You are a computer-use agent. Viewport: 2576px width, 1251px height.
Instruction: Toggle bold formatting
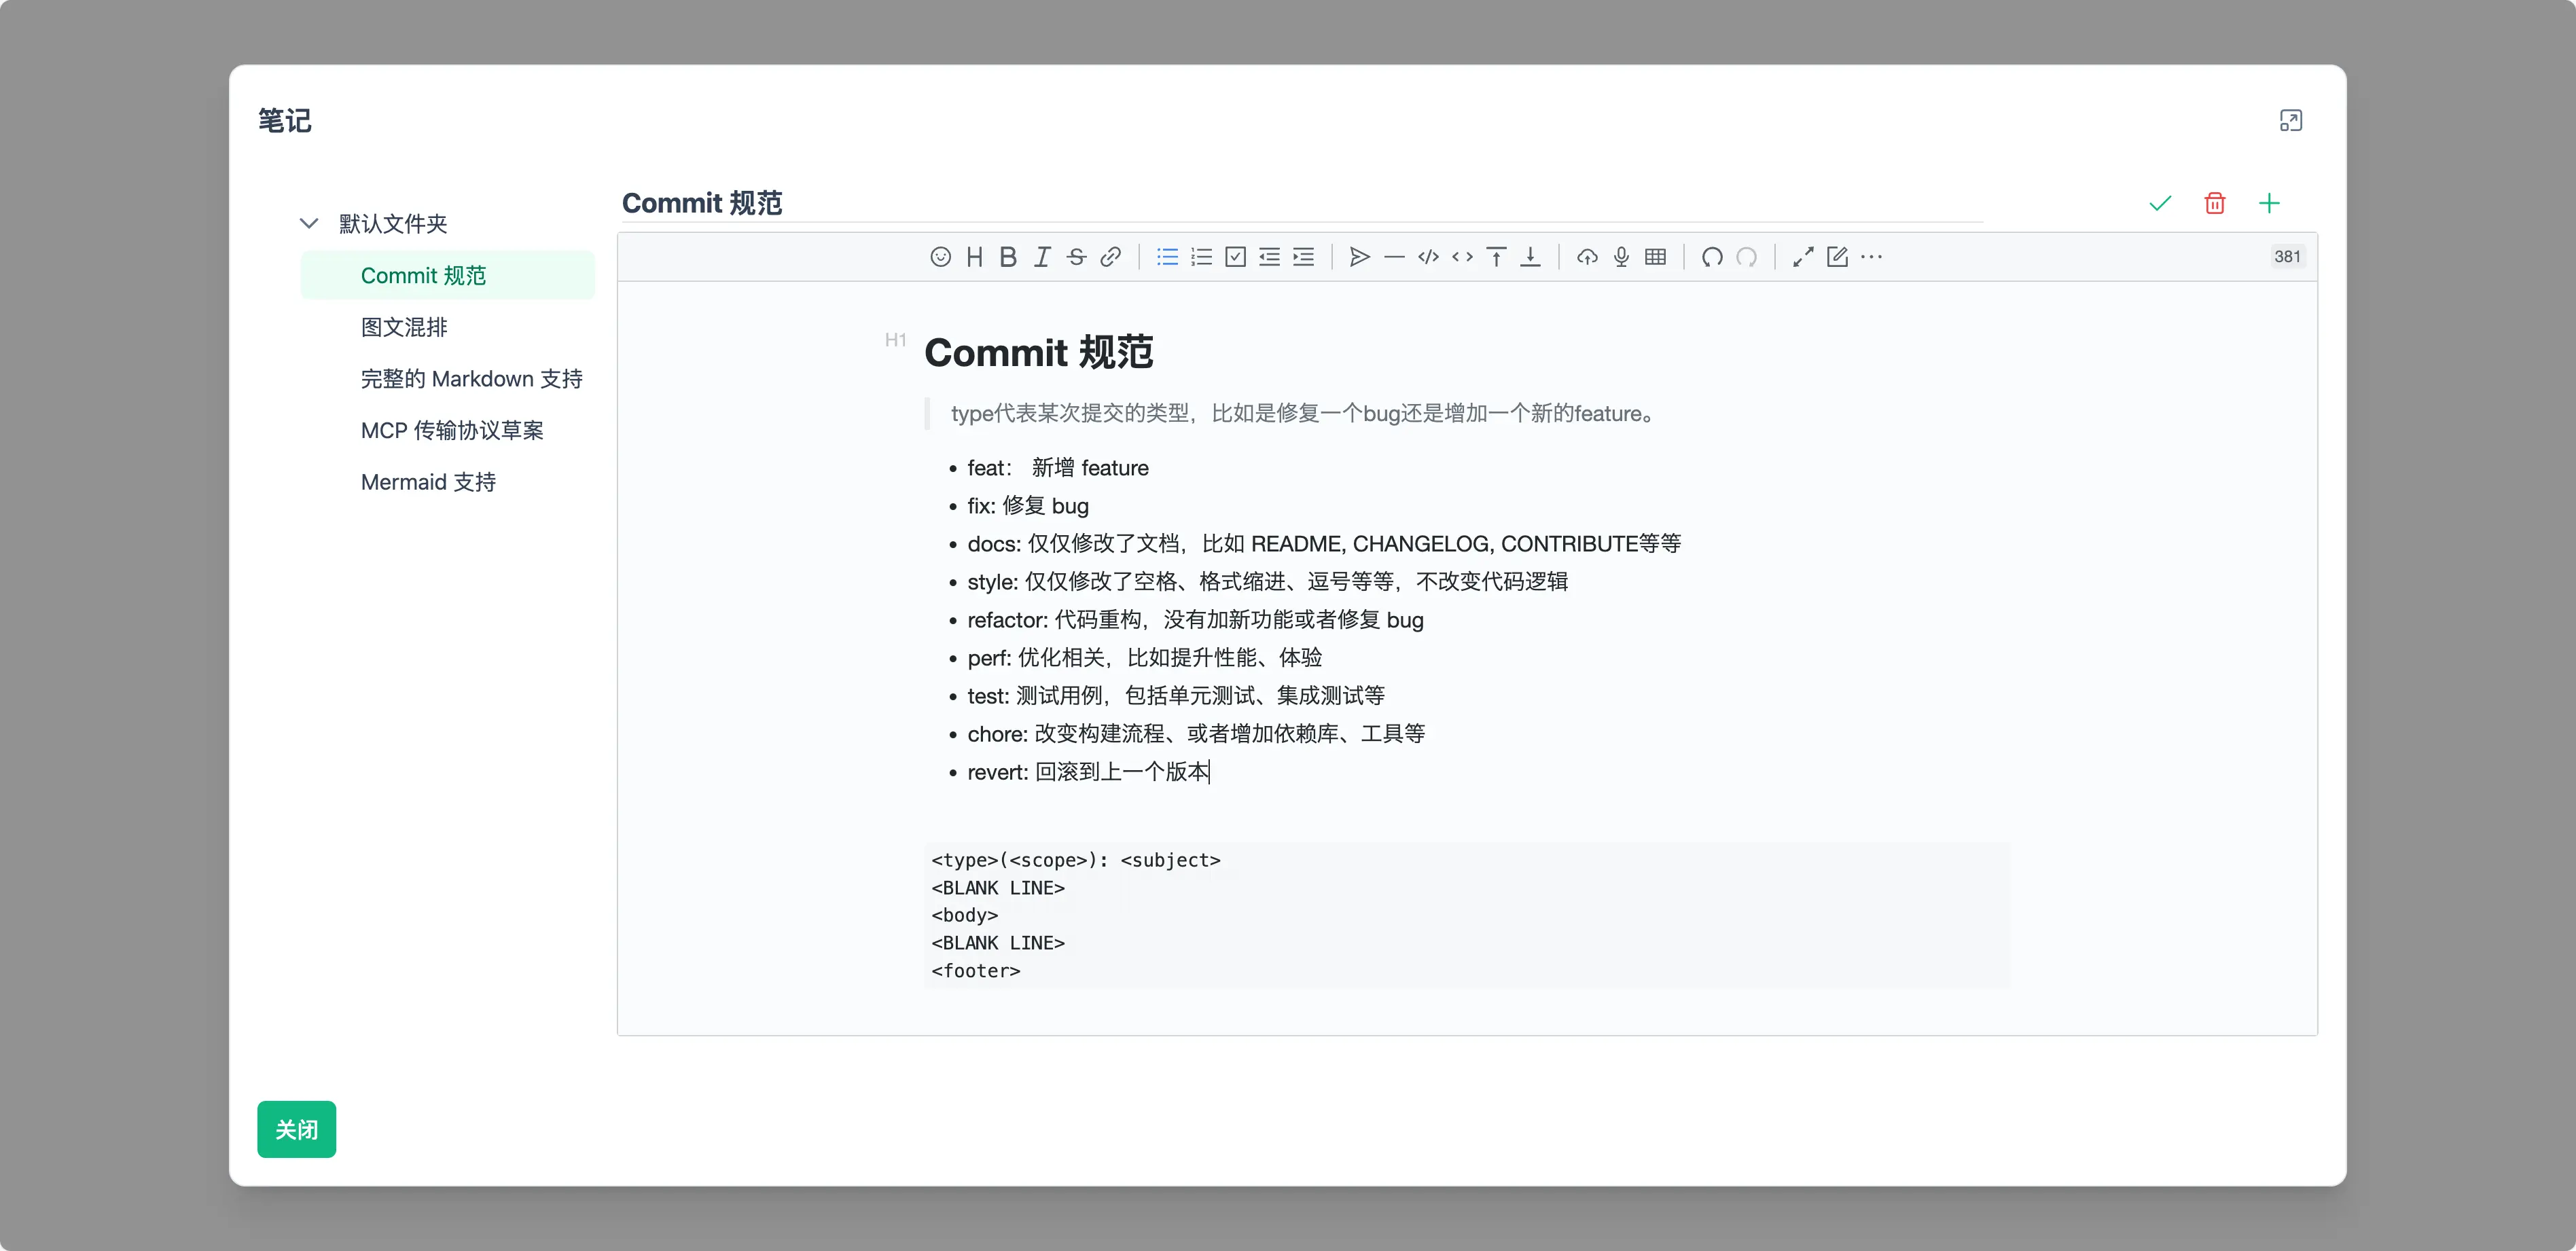(1008, 257)
